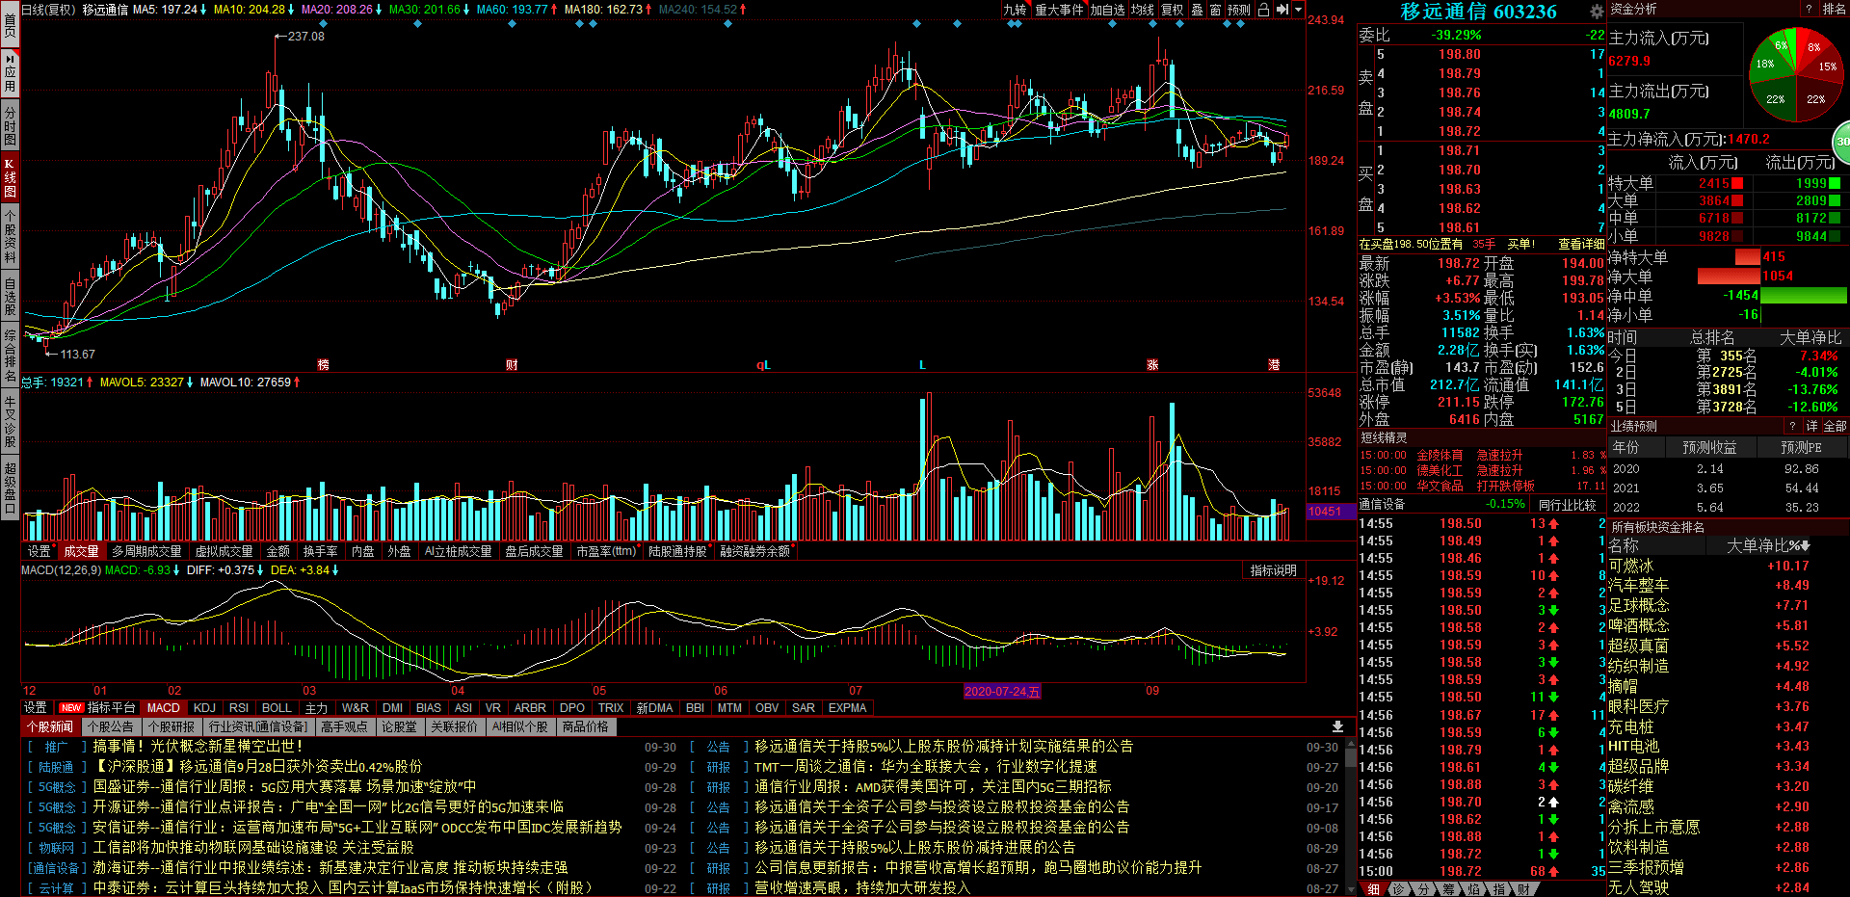Viewport: 1850px width, 897px height.
Task: Select the 2020-07-24 date marker on timeline
Action: 1001,691
